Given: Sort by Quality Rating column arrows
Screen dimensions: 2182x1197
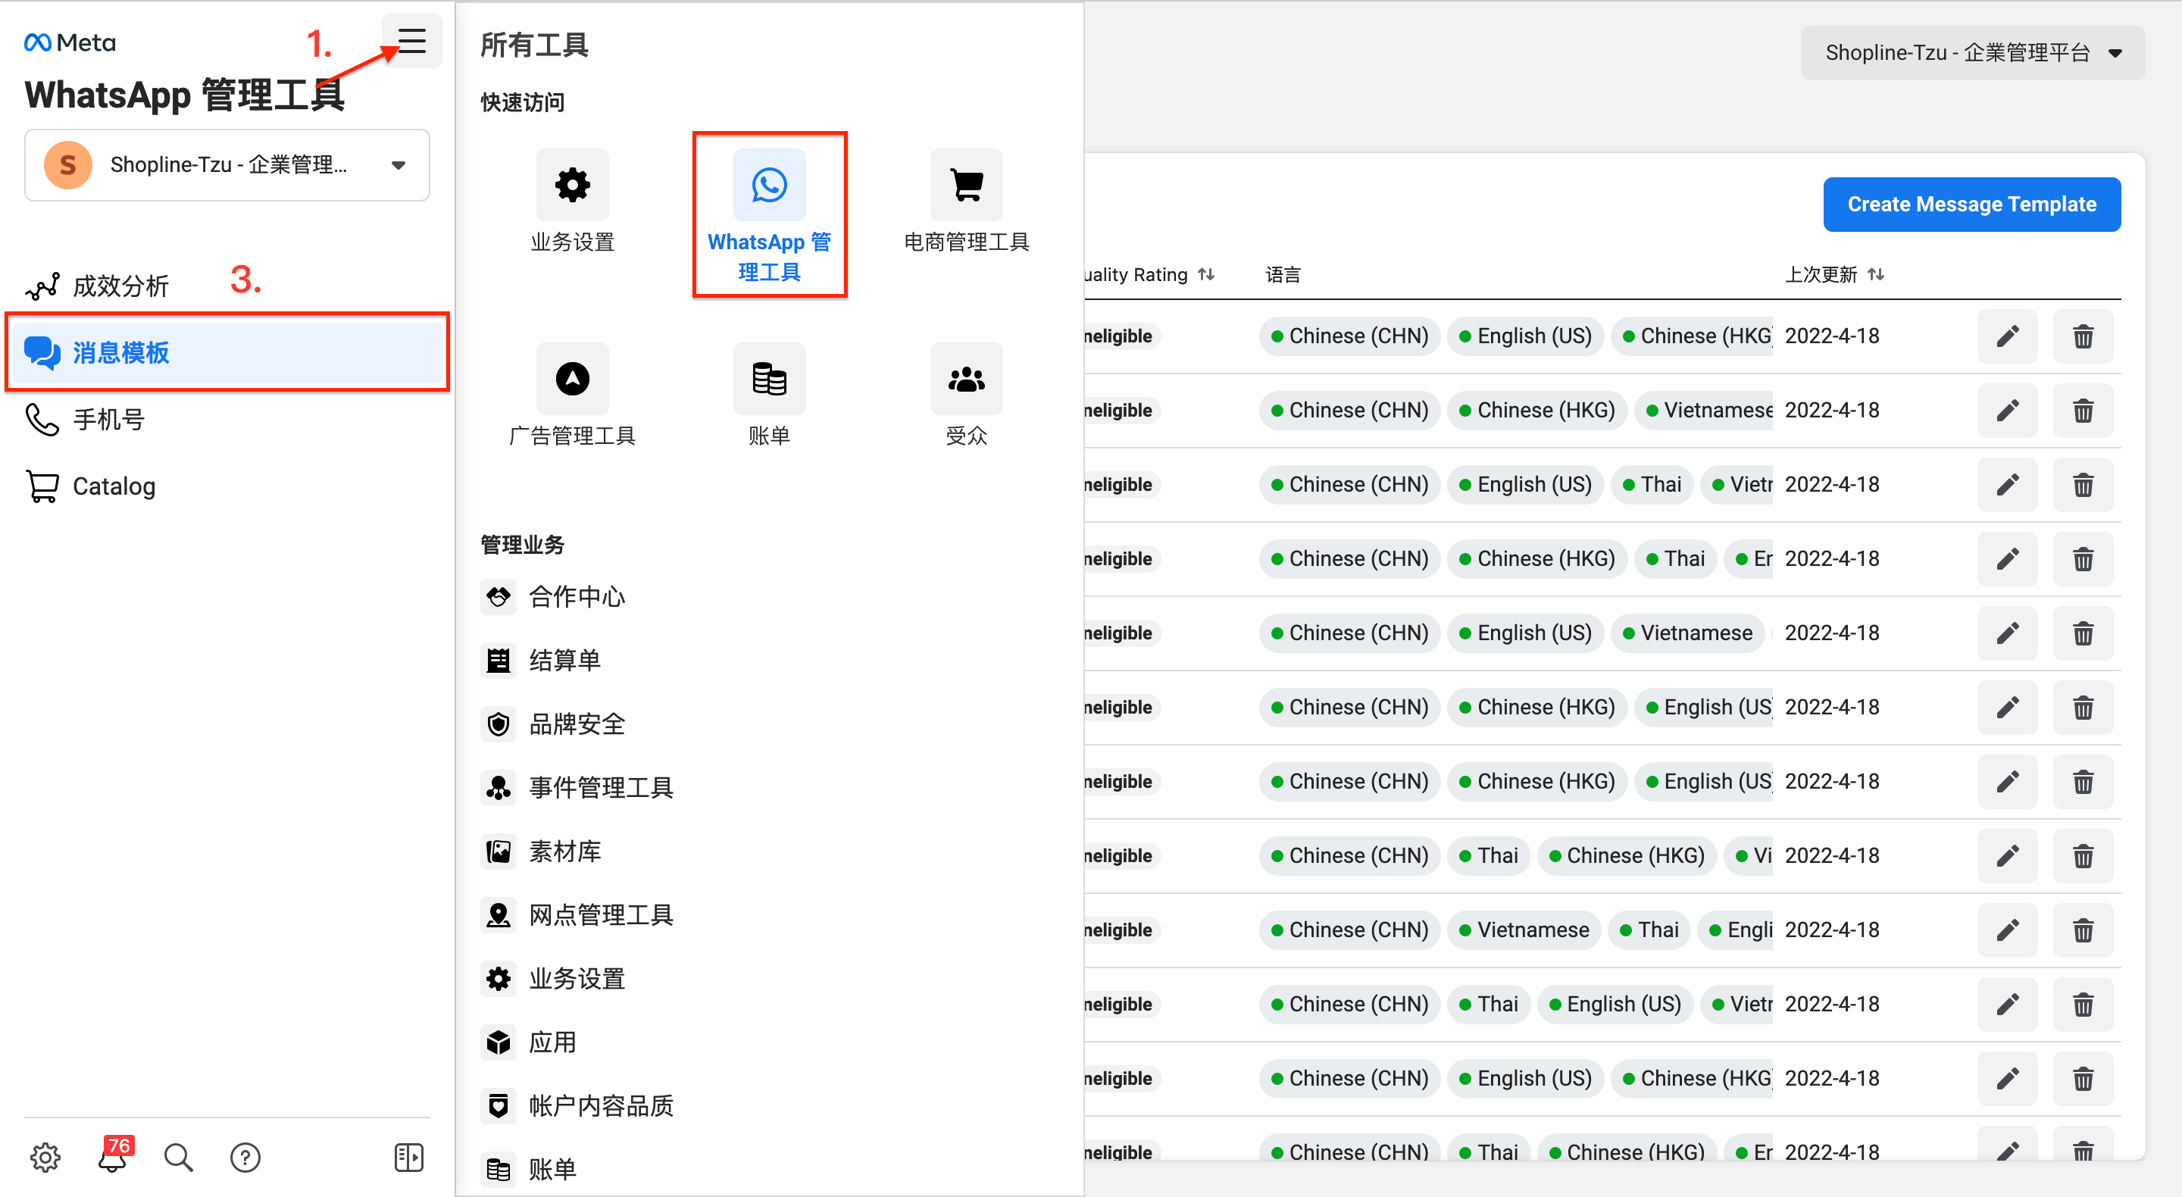Looking at the screenshot, I should click(x=1206, y=274).
